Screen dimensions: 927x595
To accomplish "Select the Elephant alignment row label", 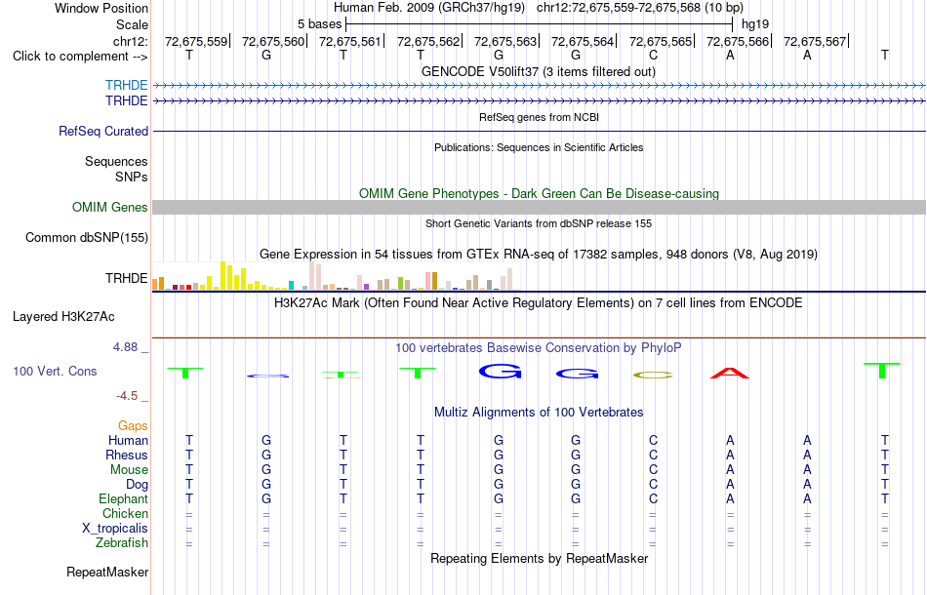I will point(124,499).
